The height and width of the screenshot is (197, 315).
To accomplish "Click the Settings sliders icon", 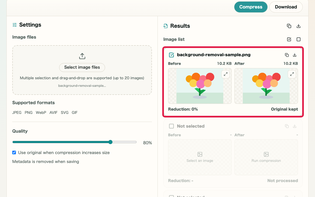I will pos(15,25).
